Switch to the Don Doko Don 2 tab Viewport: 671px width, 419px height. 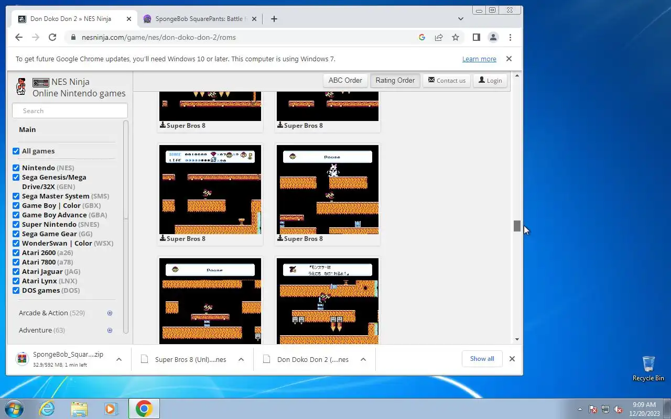pos(74,19)
